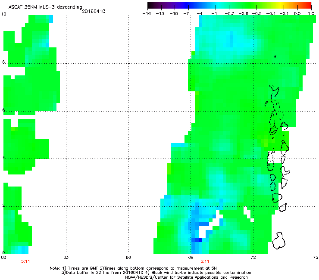The image size is (319, 280).
Task: Click the colorbar label "-16"
Action: point(147,14)
